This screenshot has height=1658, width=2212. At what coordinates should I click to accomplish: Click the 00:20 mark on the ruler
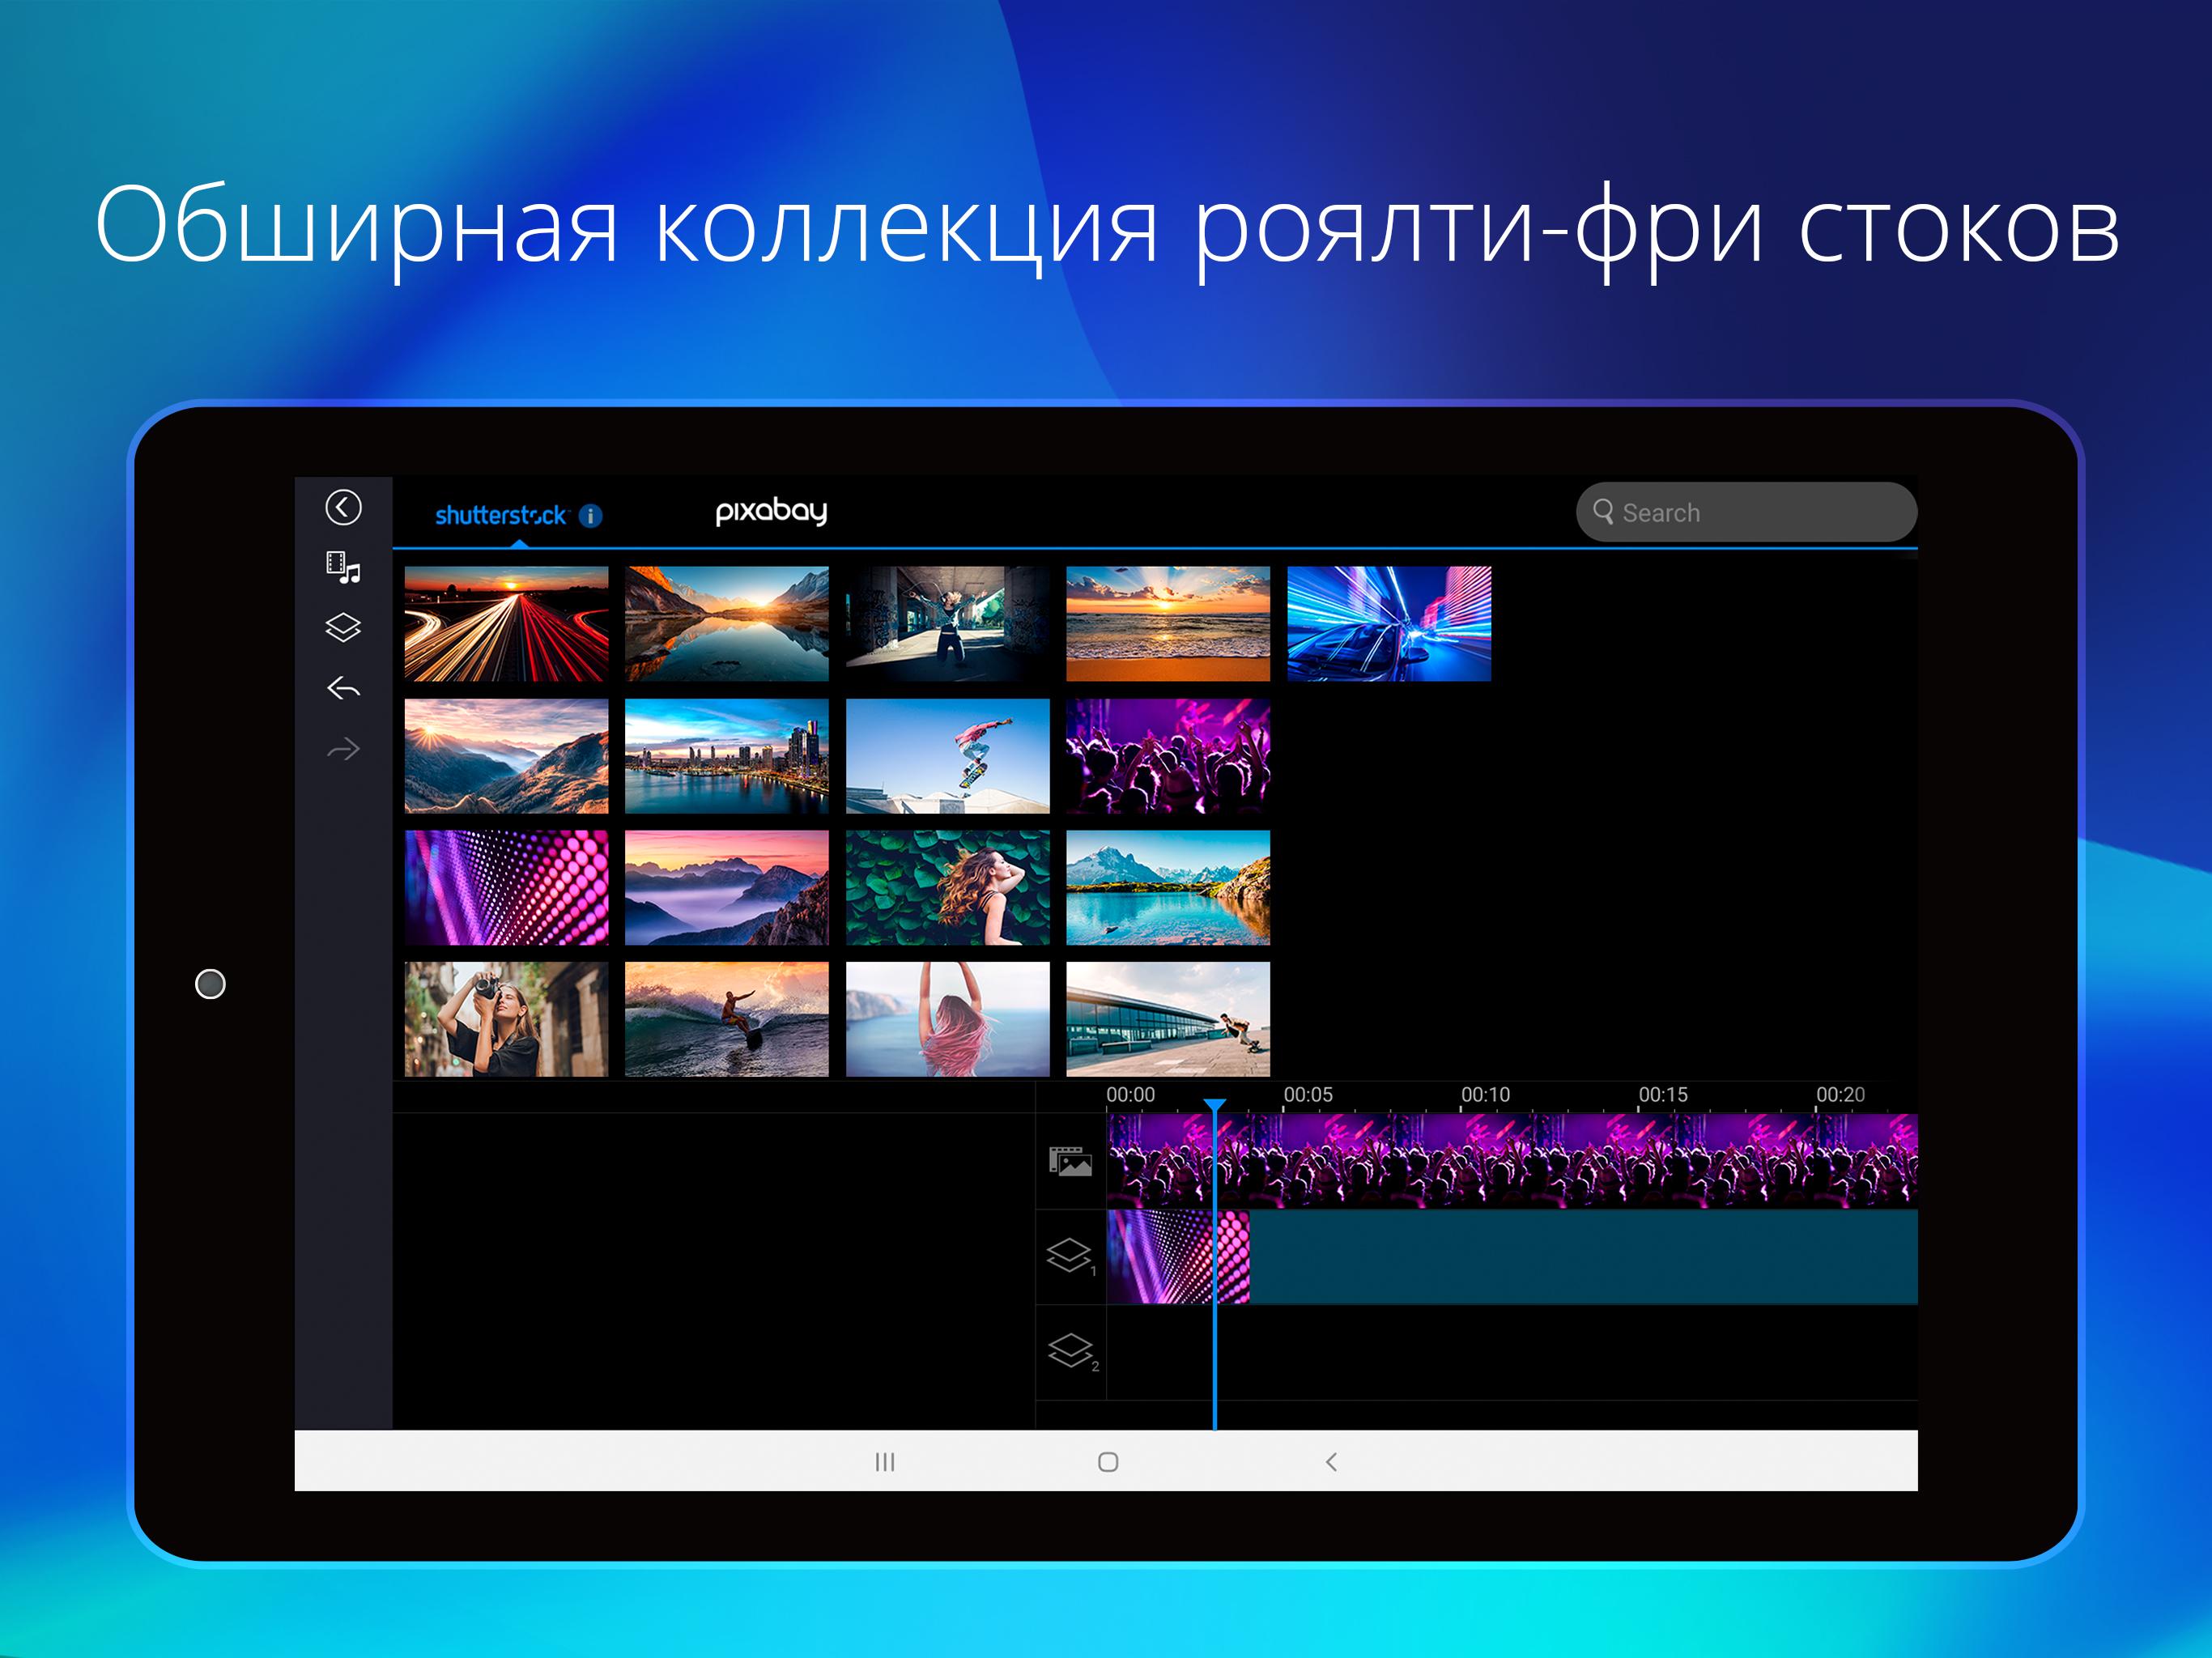click(1840, 1094)
